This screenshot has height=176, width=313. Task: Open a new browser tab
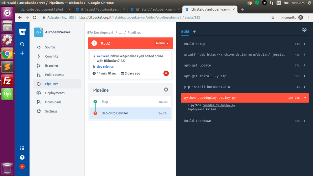point(242,9)
